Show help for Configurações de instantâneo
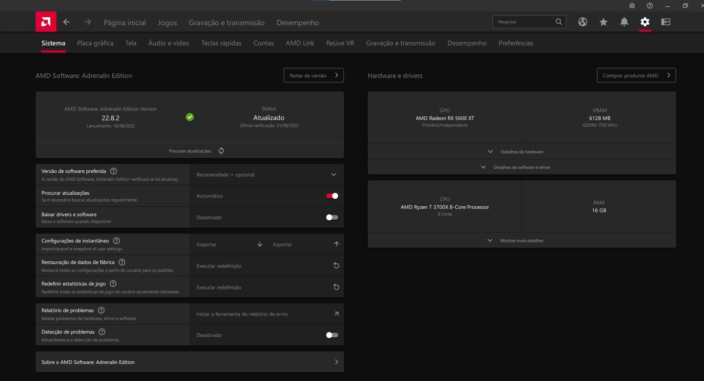The height and width of the screenshot is (381, 704). point(116,241)
